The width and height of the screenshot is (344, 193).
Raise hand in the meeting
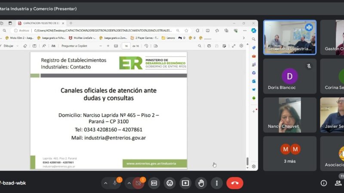coord(201,183)
